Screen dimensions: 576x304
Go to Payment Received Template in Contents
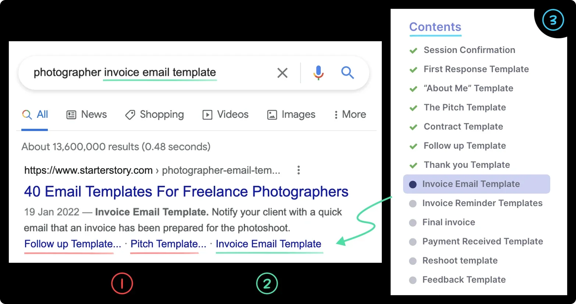(483, 241)
